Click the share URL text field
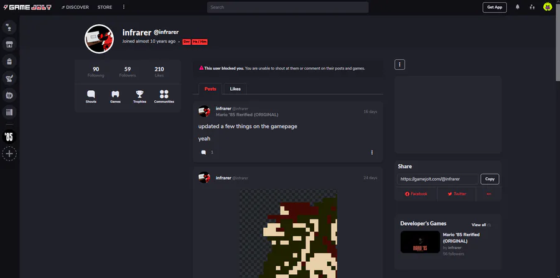 [437, 179]
